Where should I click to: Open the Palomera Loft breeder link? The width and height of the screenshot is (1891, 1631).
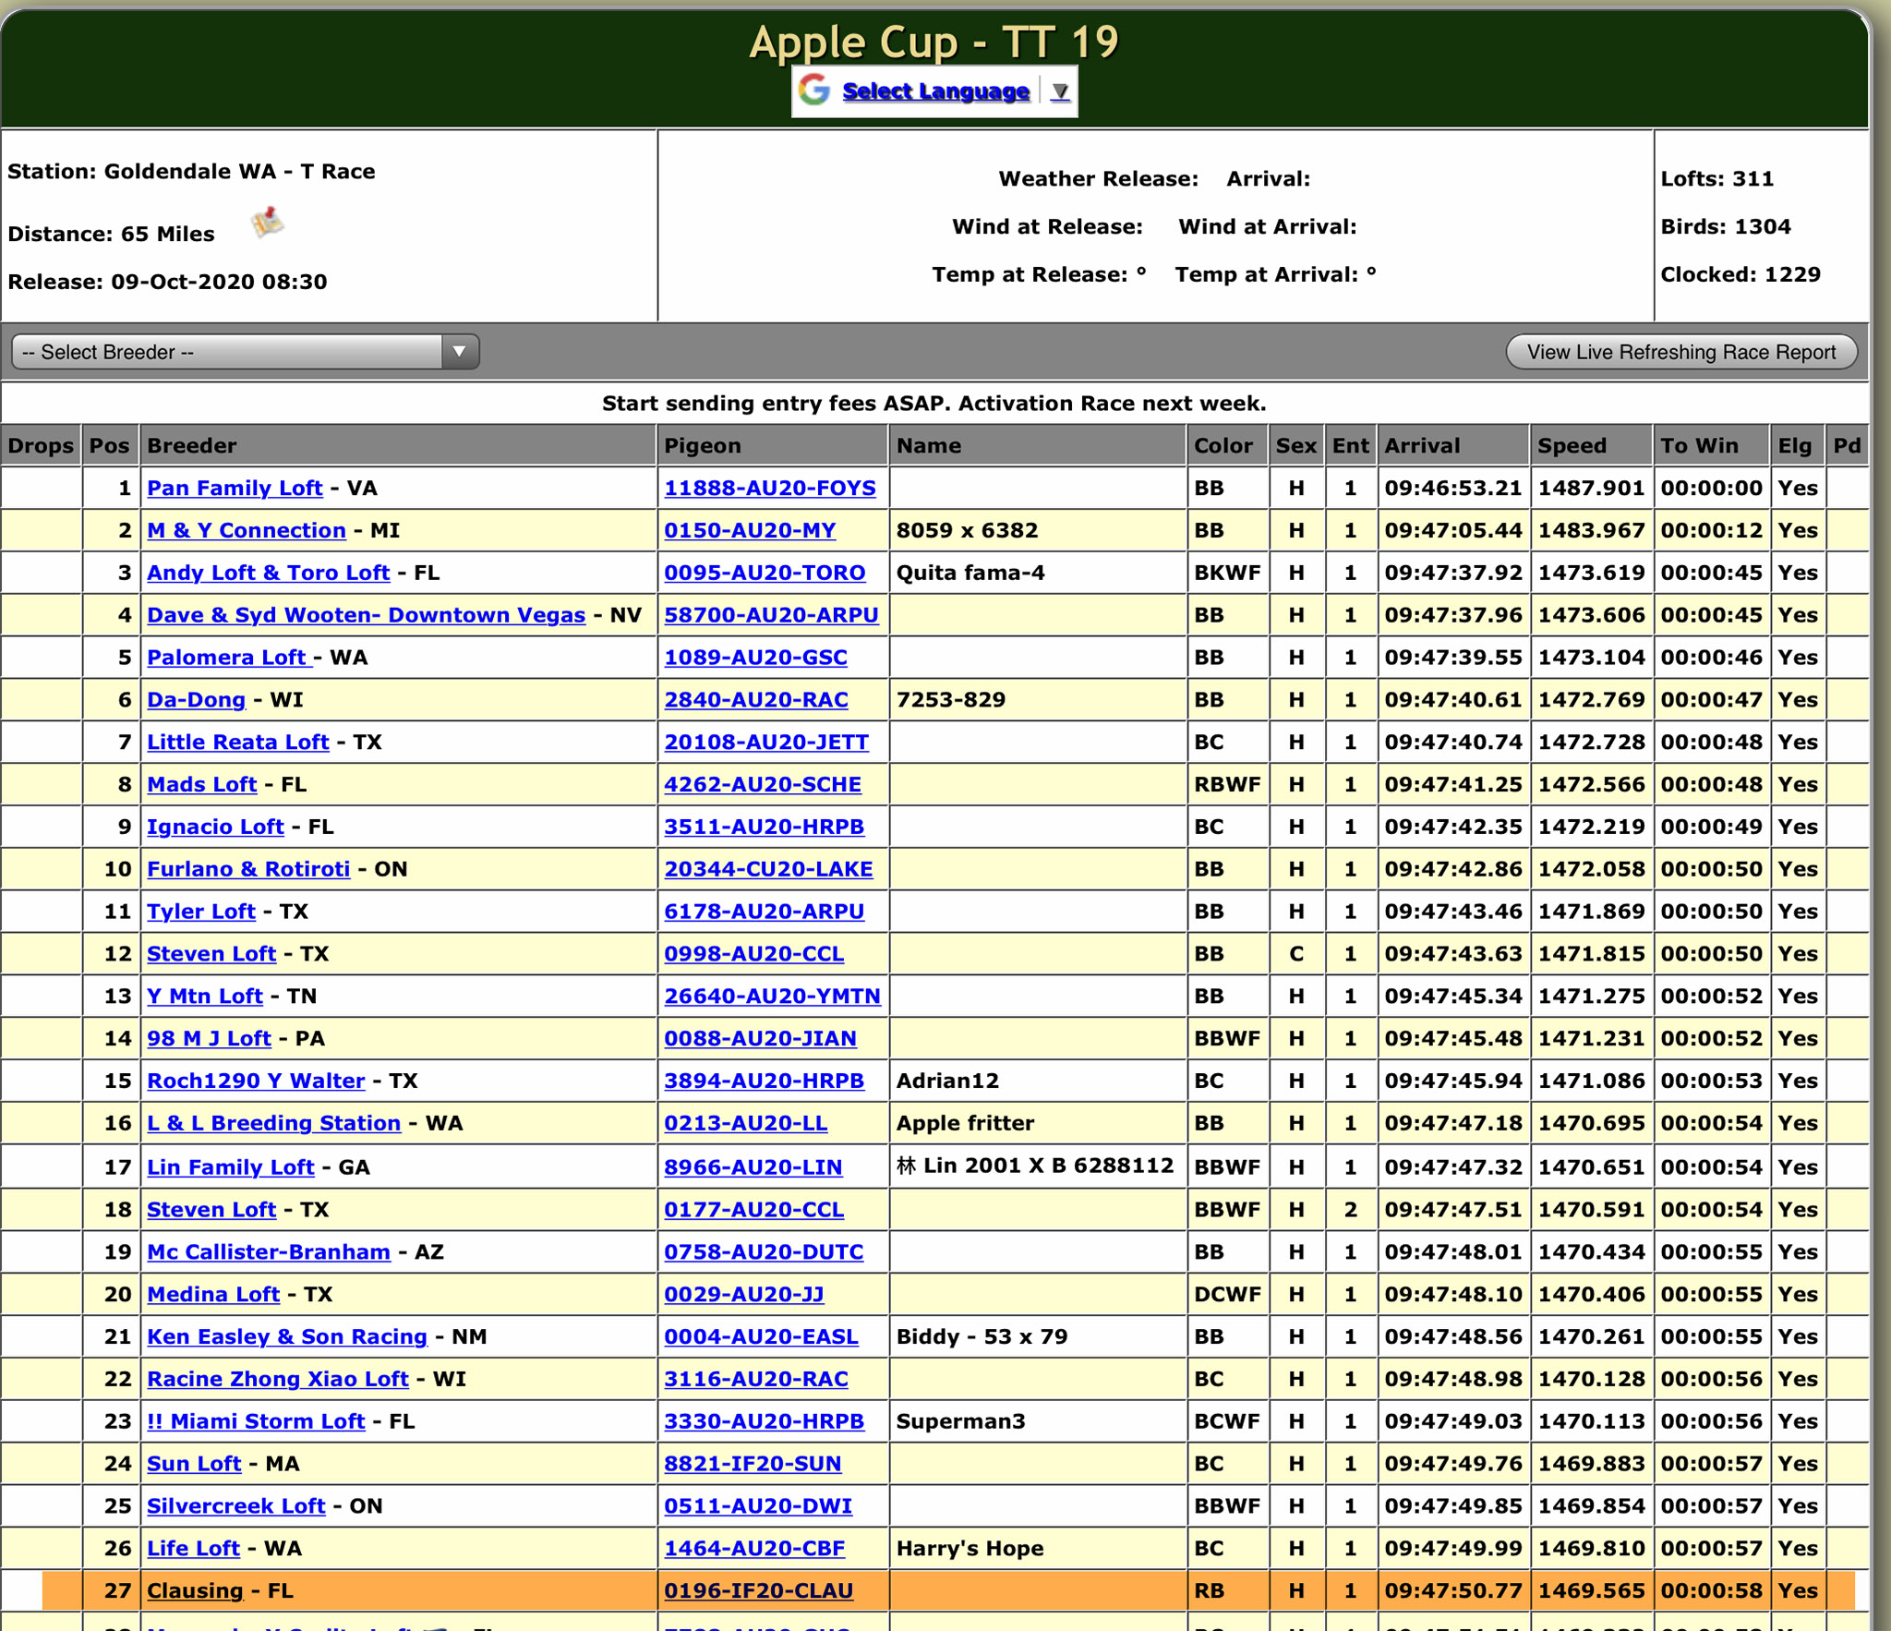[229, 658]
